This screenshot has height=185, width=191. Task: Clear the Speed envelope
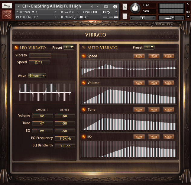[169, 56]
